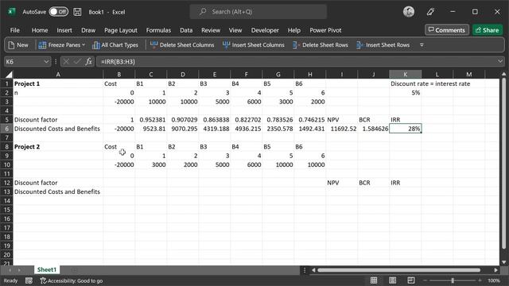This screenshot has width=509, height=286.
Task: Click the horizontal scrollbar right arrow
Action: click(x=495, y=270)
